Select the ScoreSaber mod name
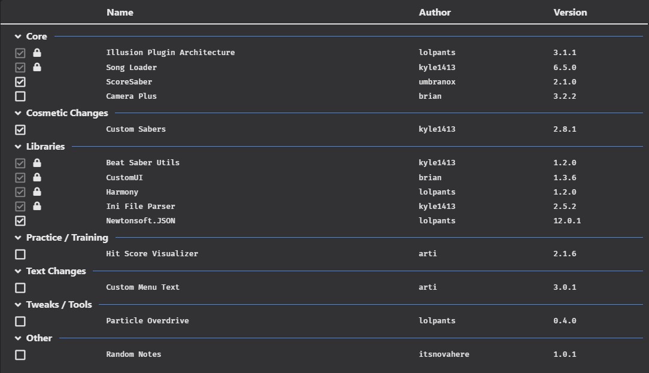Viewport: 649px width, 373px height. 129,81
